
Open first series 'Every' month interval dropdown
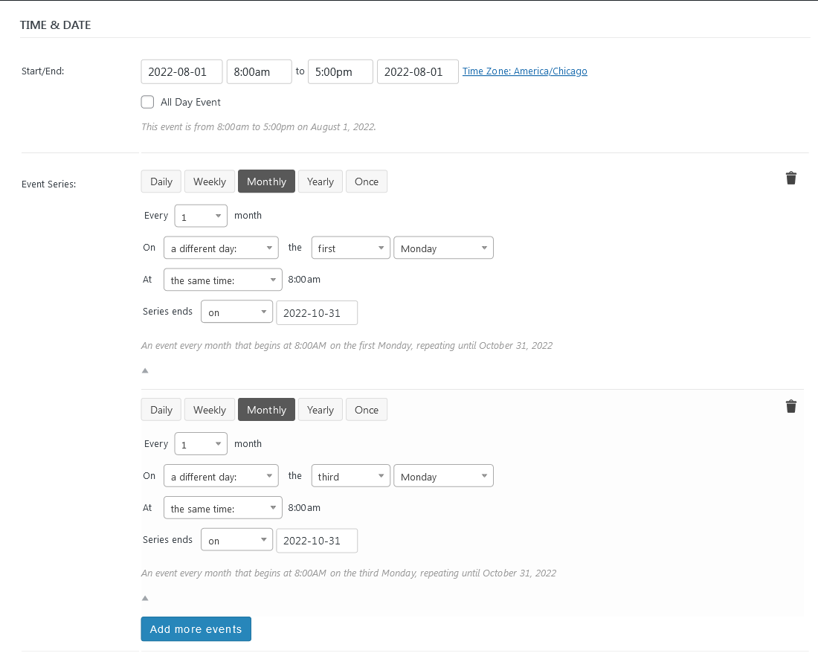[201, 216]
